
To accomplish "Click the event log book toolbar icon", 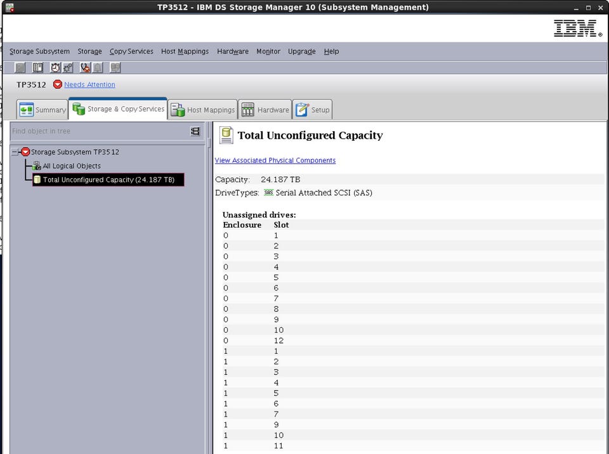I will coord(38,68).
